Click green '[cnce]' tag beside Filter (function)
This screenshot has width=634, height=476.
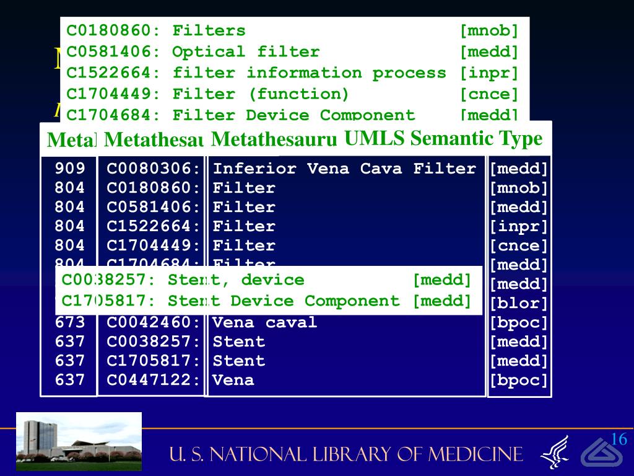[x=489, y=94]
